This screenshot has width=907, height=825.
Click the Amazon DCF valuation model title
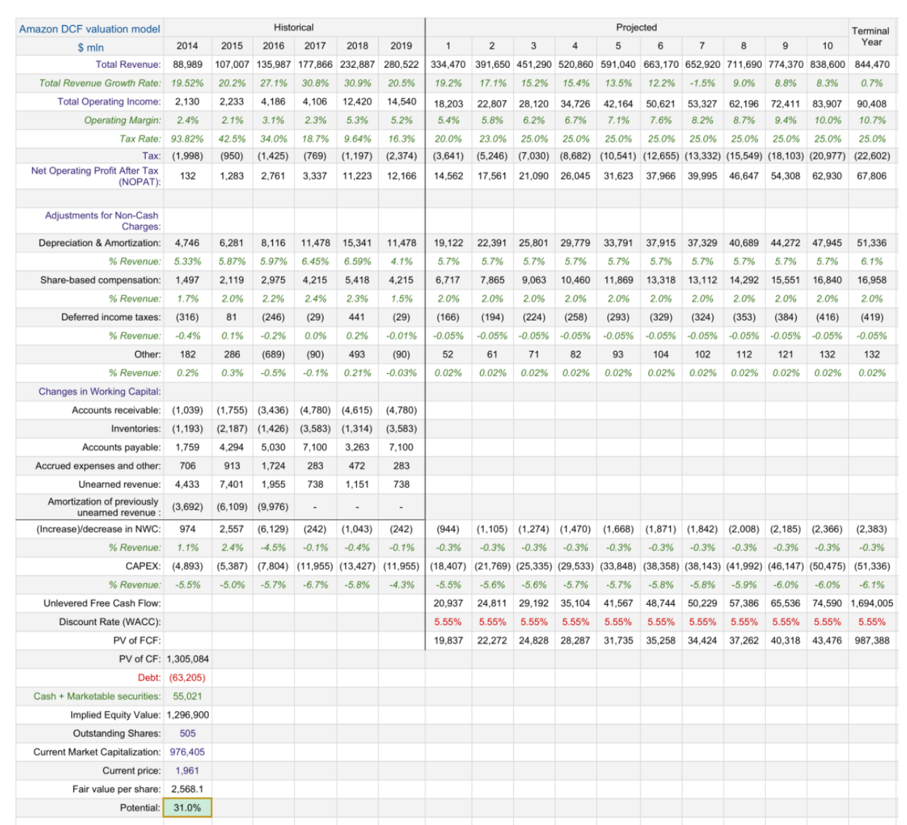point(89,29)
